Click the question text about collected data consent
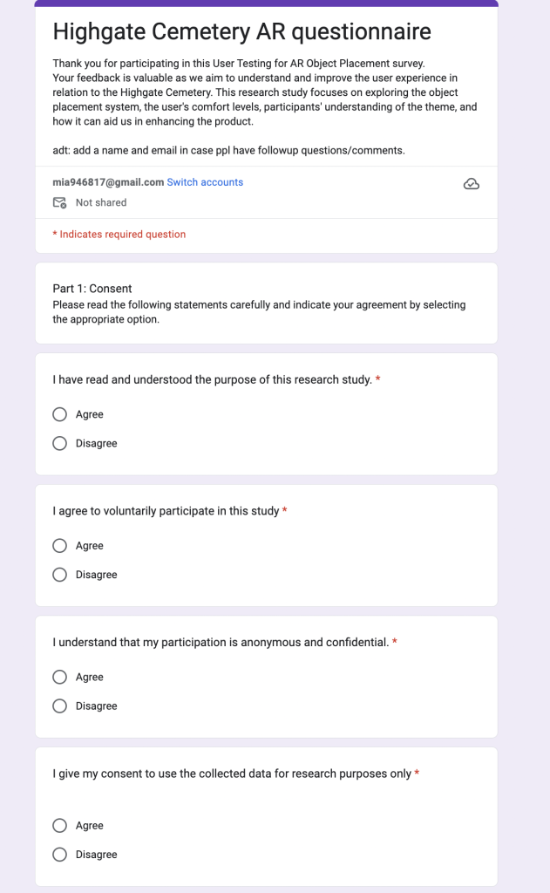 [x=232, y=774]
